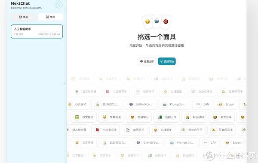Viewport: 258px width, 163px height.
Task: Pick the non-faded middle-row 机器学习 mask
Action: click(x=139, y=117)
